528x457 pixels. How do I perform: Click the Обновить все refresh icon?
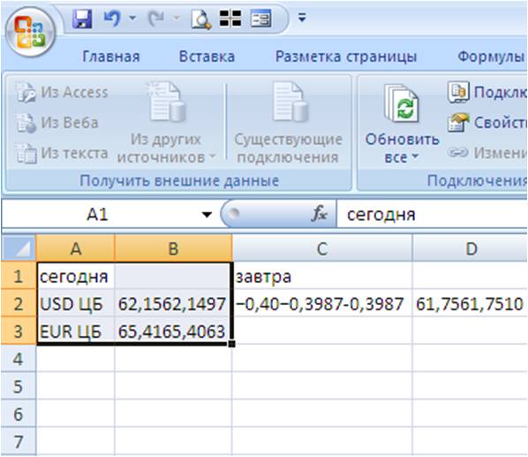[x=402, y=103]
